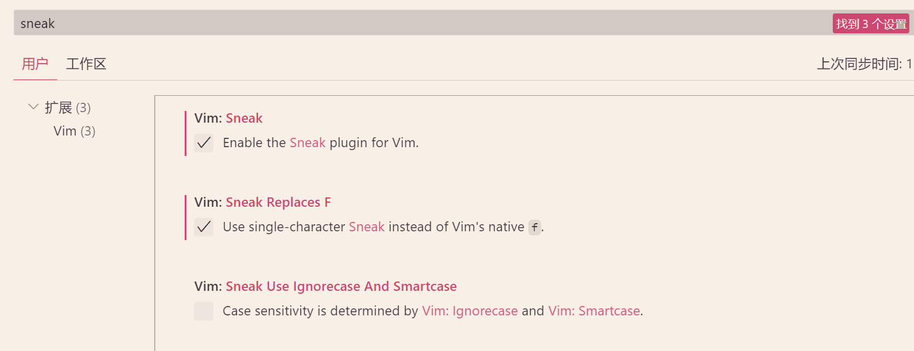This screenshot has width=914, height=351.
Task: Select the 扩展 (3) category
Action: tap(67, 107)
